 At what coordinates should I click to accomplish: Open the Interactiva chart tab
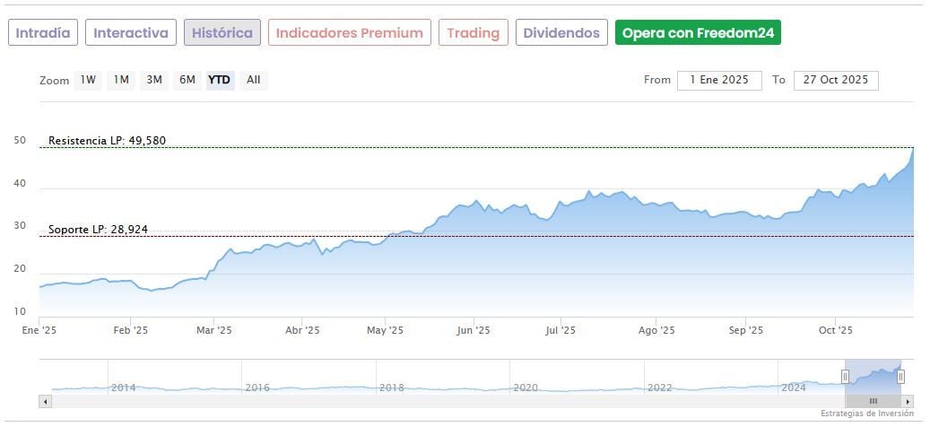[131, 33]
